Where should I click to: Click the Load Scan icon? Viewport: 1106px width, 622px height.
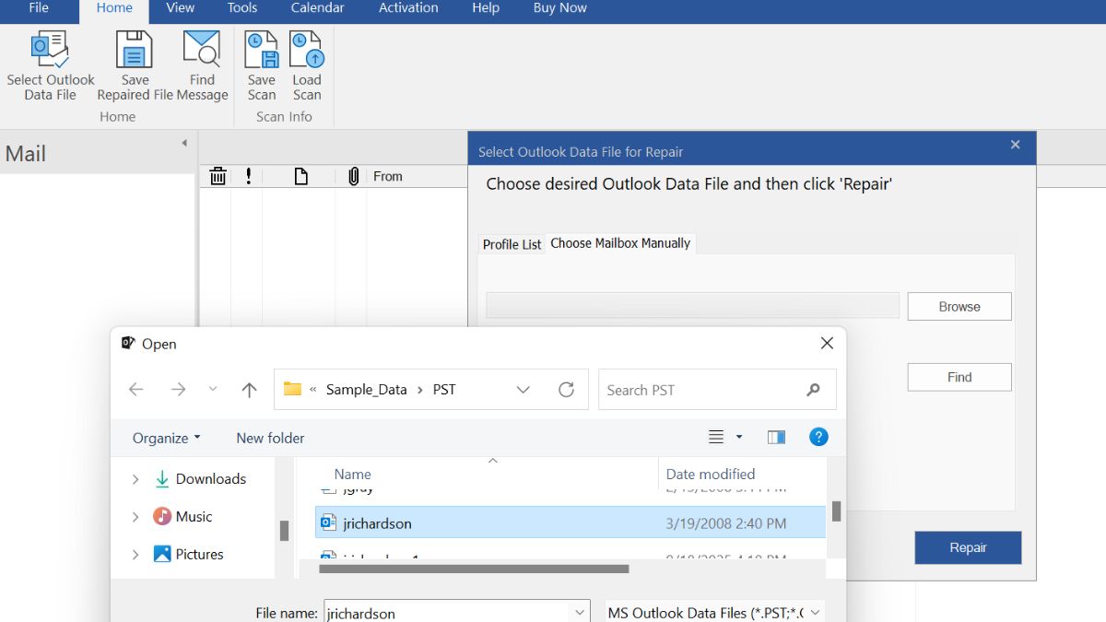click(306, 49)
